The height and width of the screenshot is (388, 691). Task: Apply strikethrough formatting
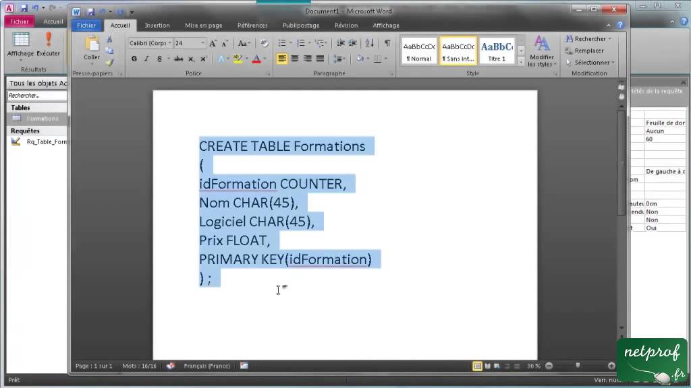(x=178, y=59)
